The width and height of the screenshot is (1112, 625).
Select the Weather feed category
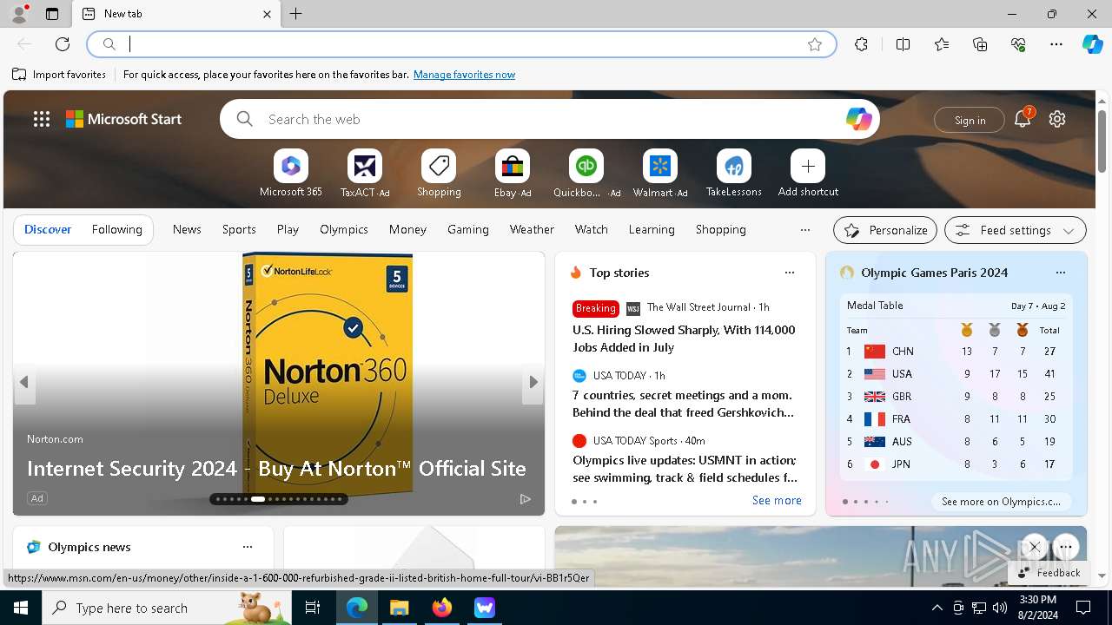[532, 229]
